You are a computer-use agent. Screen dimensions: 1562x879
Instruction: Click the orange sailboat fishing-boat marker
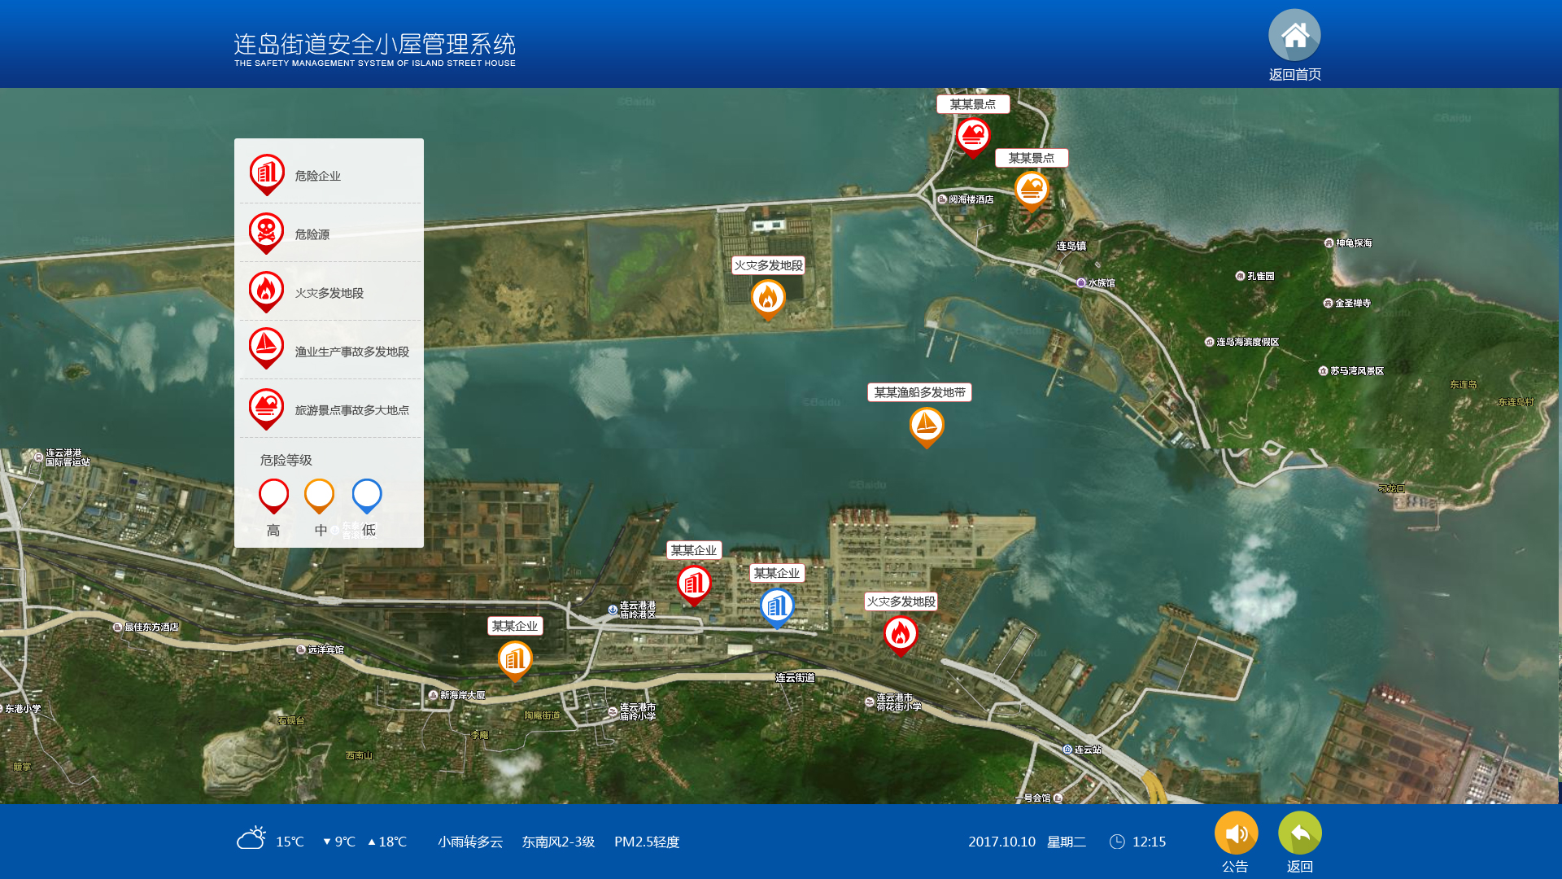(927, 425)
